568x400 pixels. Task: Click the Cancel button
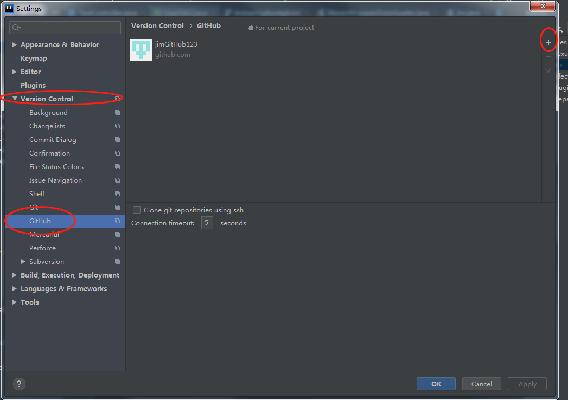pos(481,384)
